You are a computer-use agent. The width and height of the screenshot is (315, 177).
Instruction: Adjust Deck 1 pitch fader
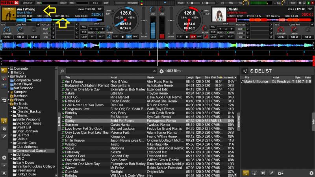[x=144, y=21]
